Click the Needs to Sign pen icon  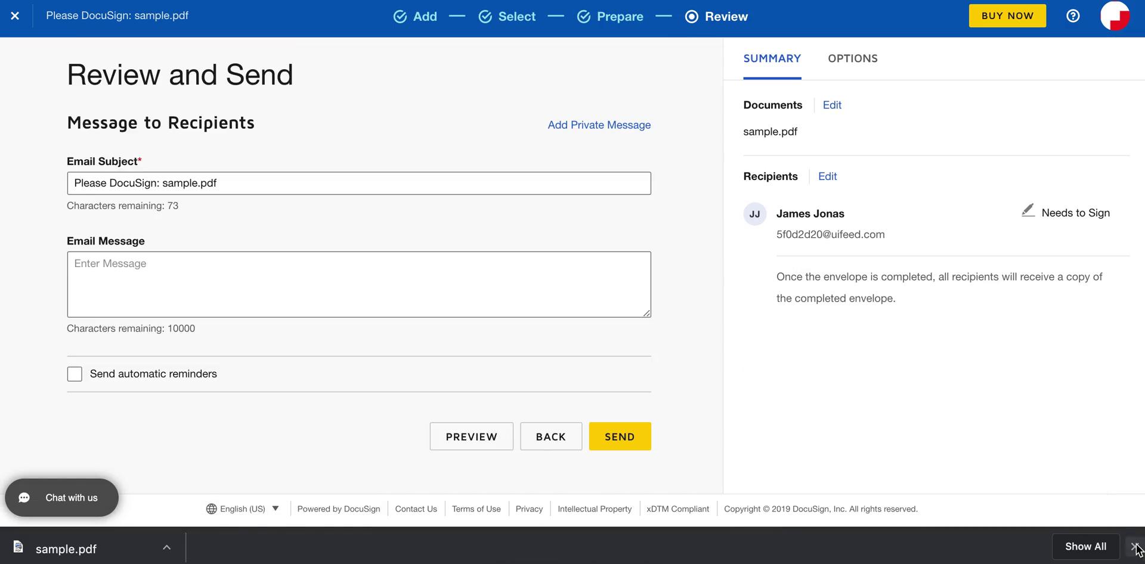pos(1028,210)
